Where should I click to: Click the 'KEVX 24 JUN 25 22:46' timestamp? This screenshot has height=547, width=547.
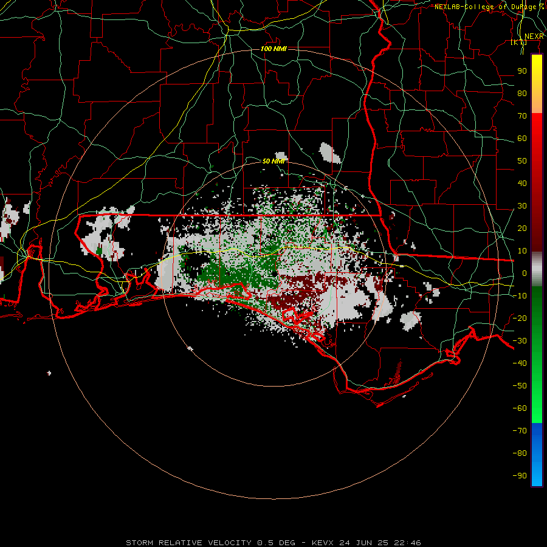[366, 543]
